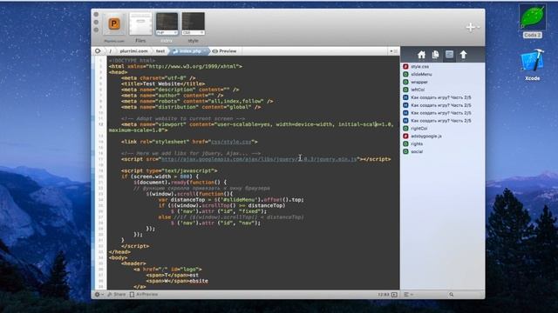This screenshot has width=558, height=313.
Task: Open the sidebar Home panel
Action: click(x=421, y=55)
